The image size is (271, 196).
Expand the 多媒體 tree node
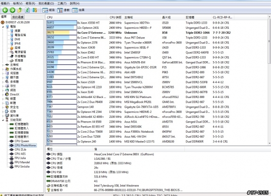point(3,82)
